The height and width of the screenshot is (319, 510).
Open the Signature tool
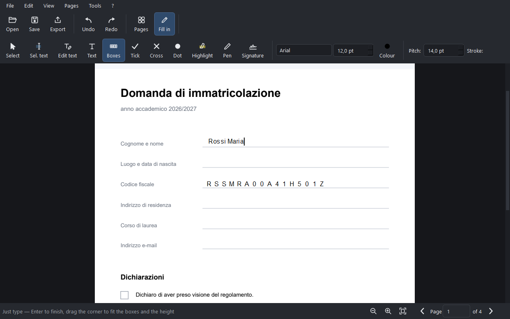[253, 50]
